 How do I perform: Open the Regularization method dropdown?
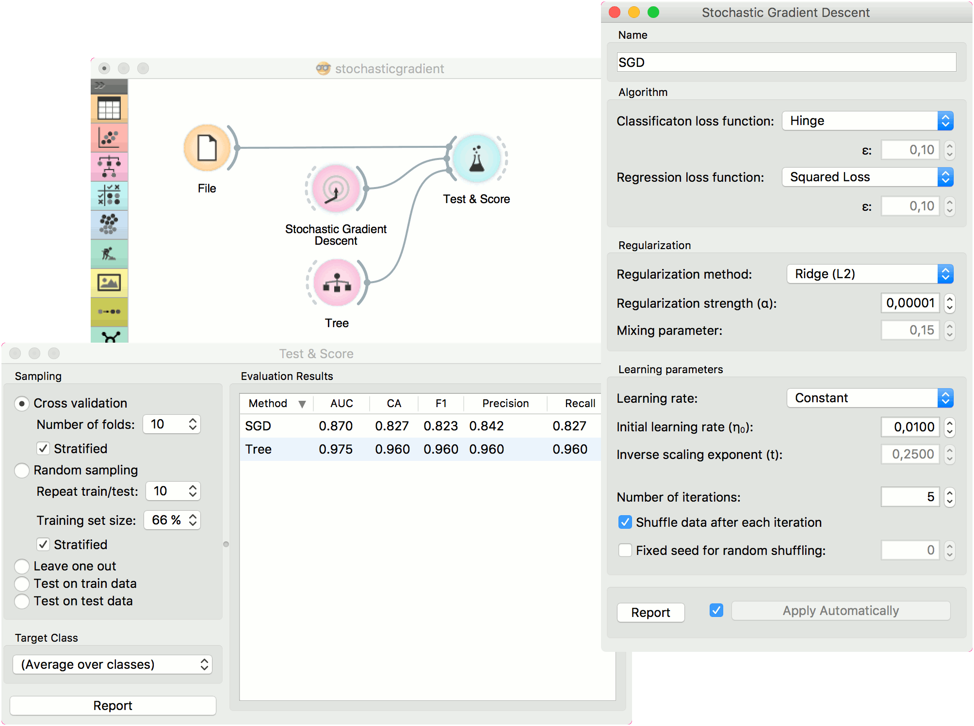coord(869,274)
